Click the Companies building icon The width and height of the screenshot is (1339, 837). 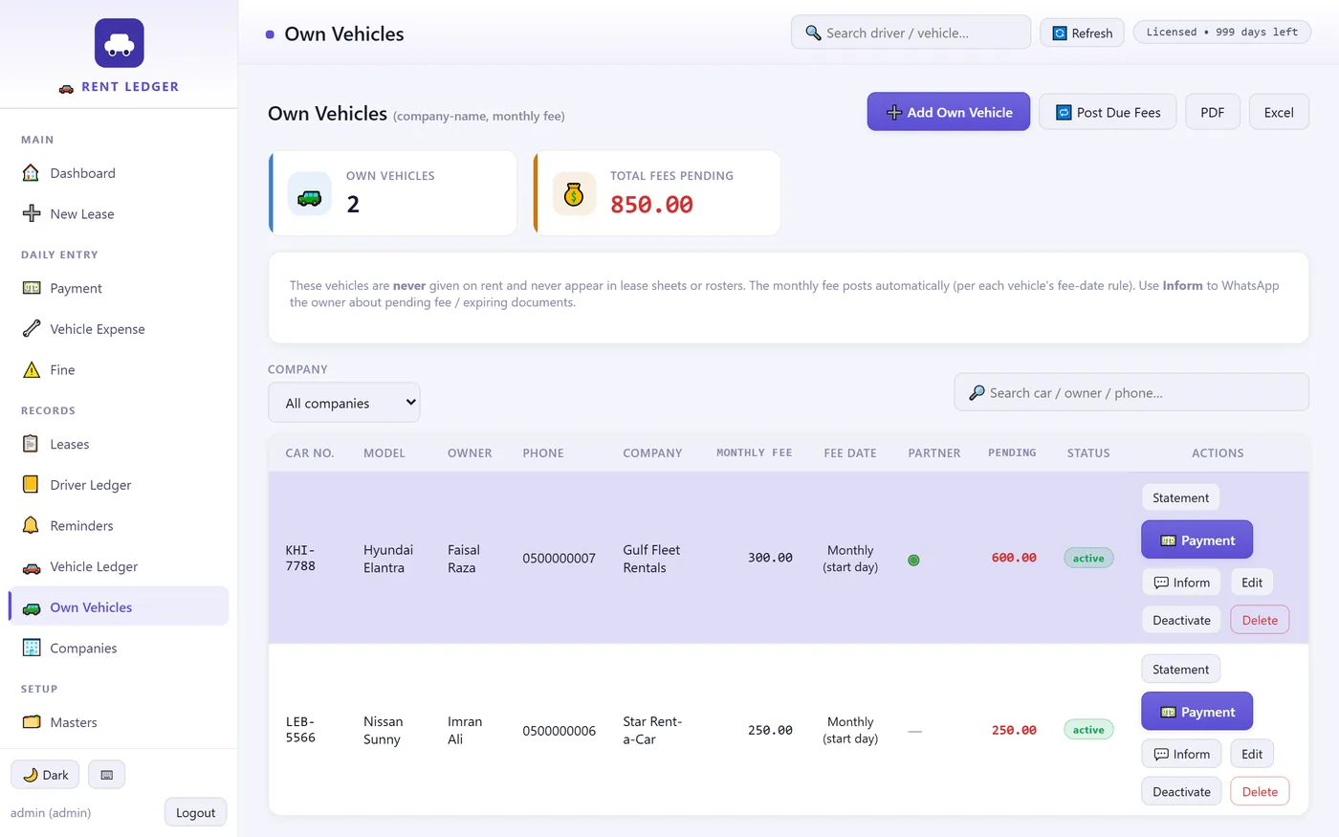31,648
